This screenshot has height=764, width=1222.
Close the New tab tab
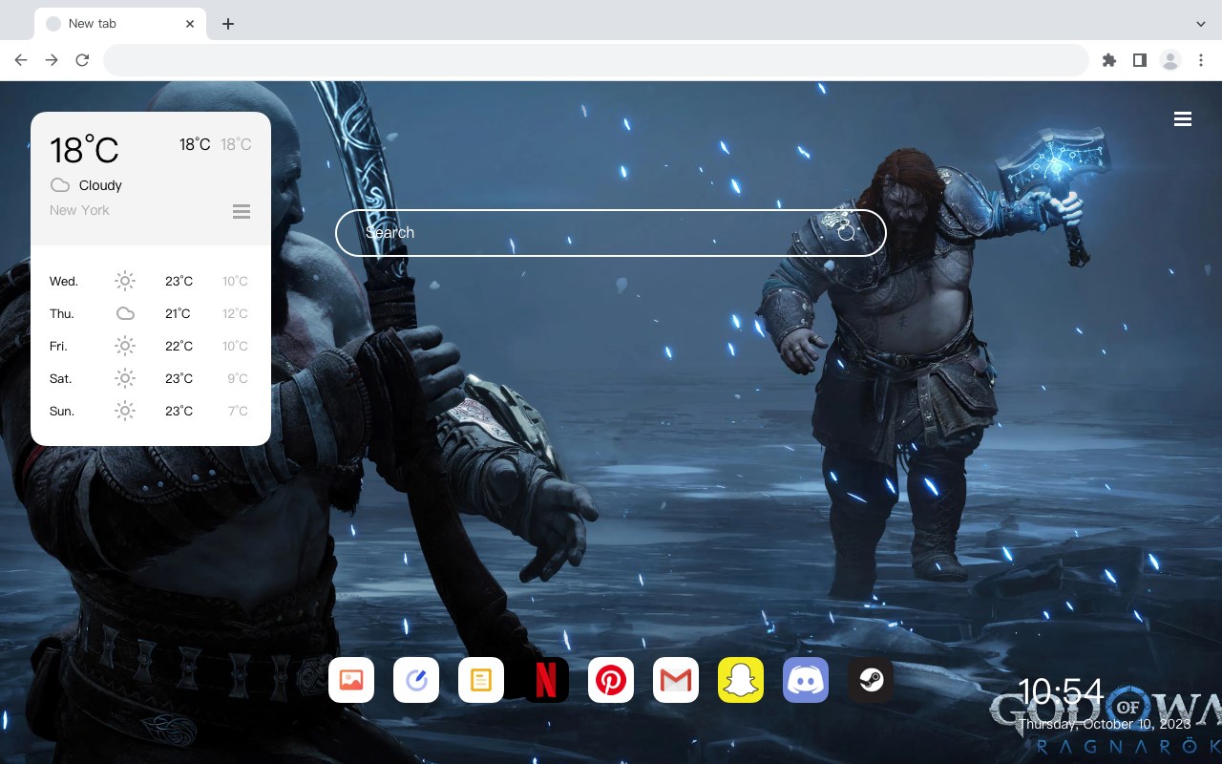190,24
